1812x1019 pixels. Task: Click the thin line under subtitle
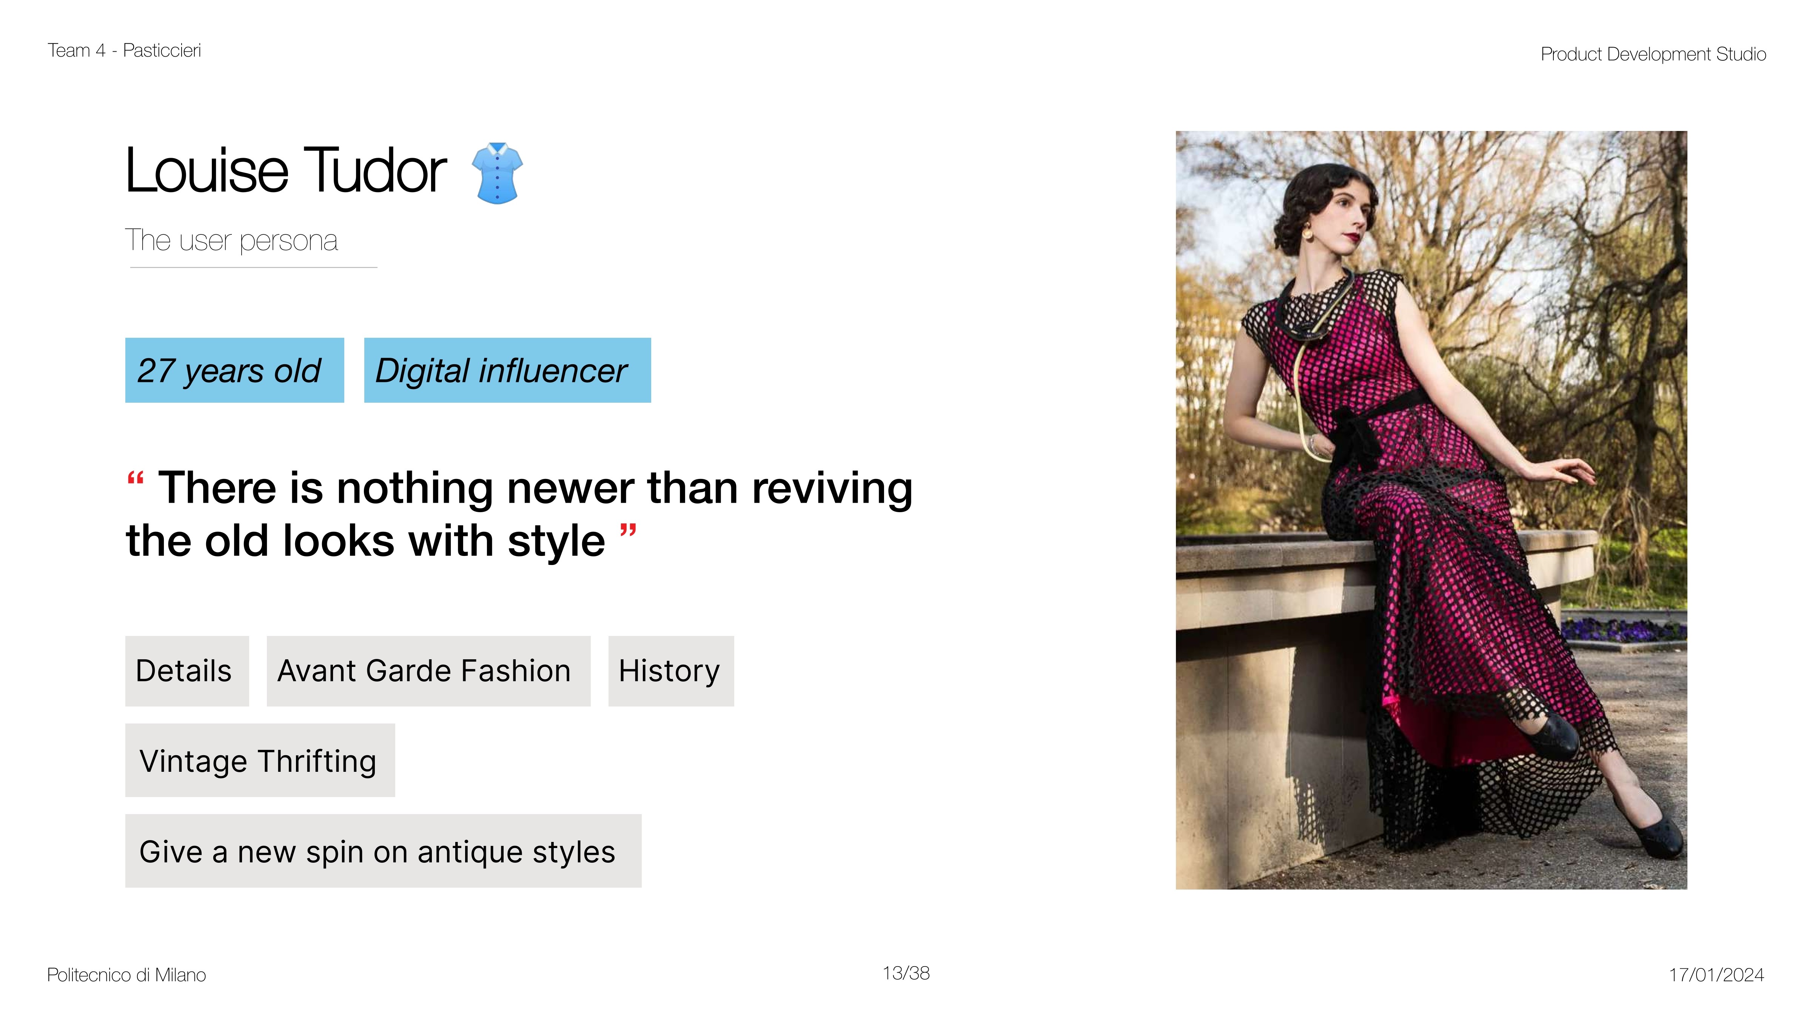point(253,267)
